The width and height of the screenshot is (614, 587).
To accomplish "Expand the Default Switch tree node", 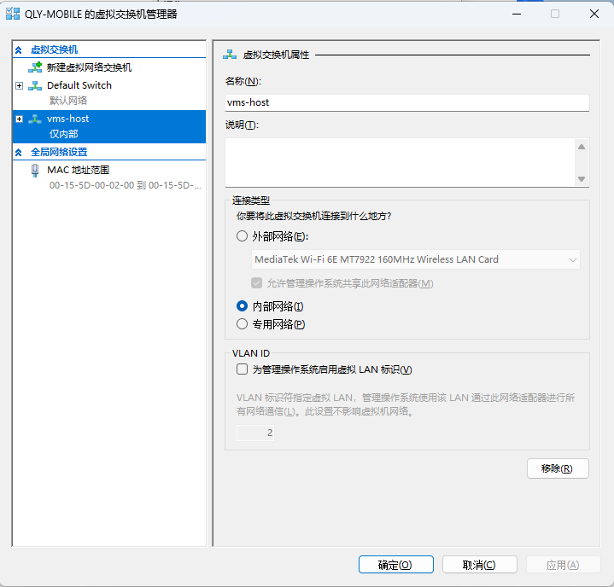I will [x=19, y=85].
